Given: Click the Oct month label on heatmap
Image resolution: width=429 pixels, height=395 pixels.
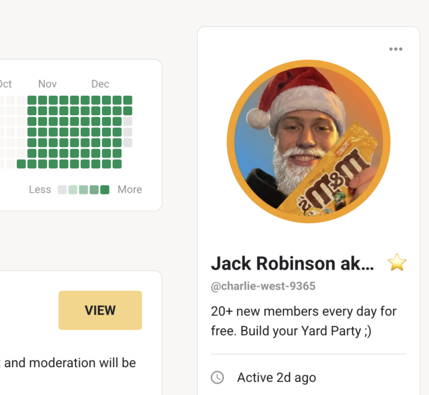Looking at the screenshot, I should coord(5,84).
